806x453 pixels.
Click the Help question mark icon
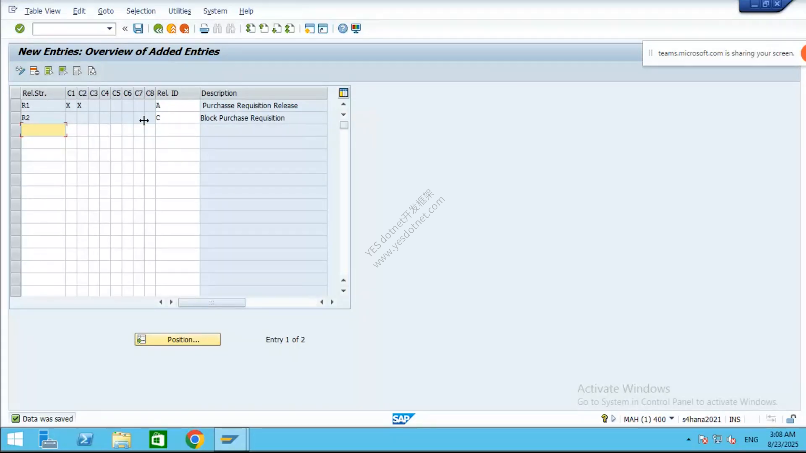tap(343, 29)
